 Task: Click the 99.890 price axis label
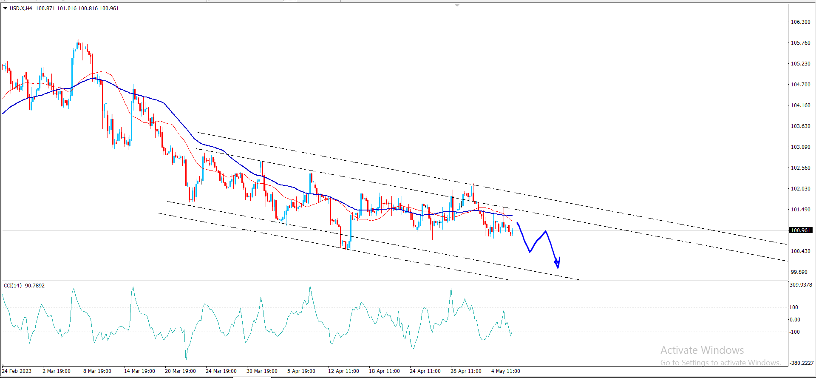click(x=799, y=272)
